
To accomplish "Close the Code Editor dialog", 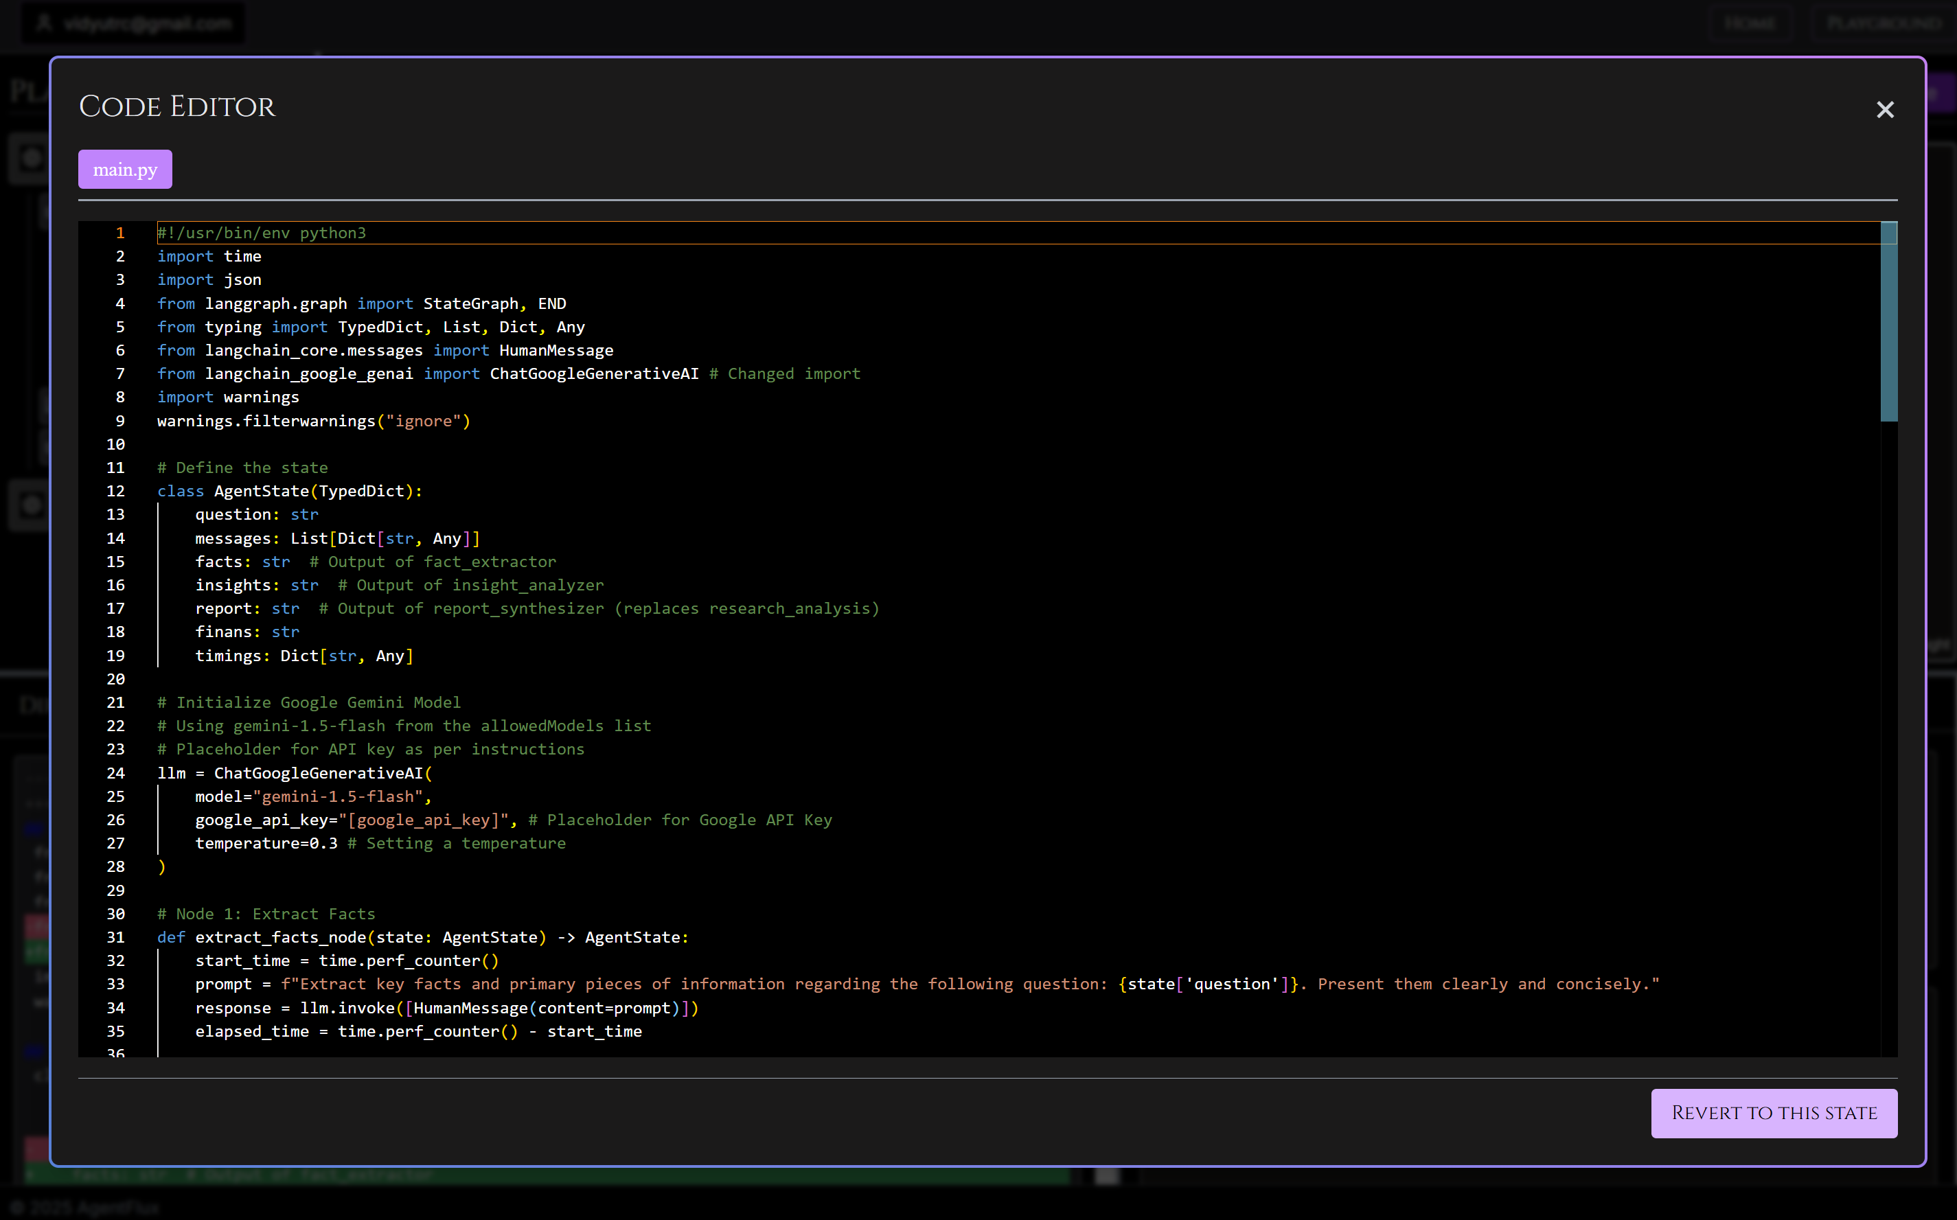I will (1884, 110).
